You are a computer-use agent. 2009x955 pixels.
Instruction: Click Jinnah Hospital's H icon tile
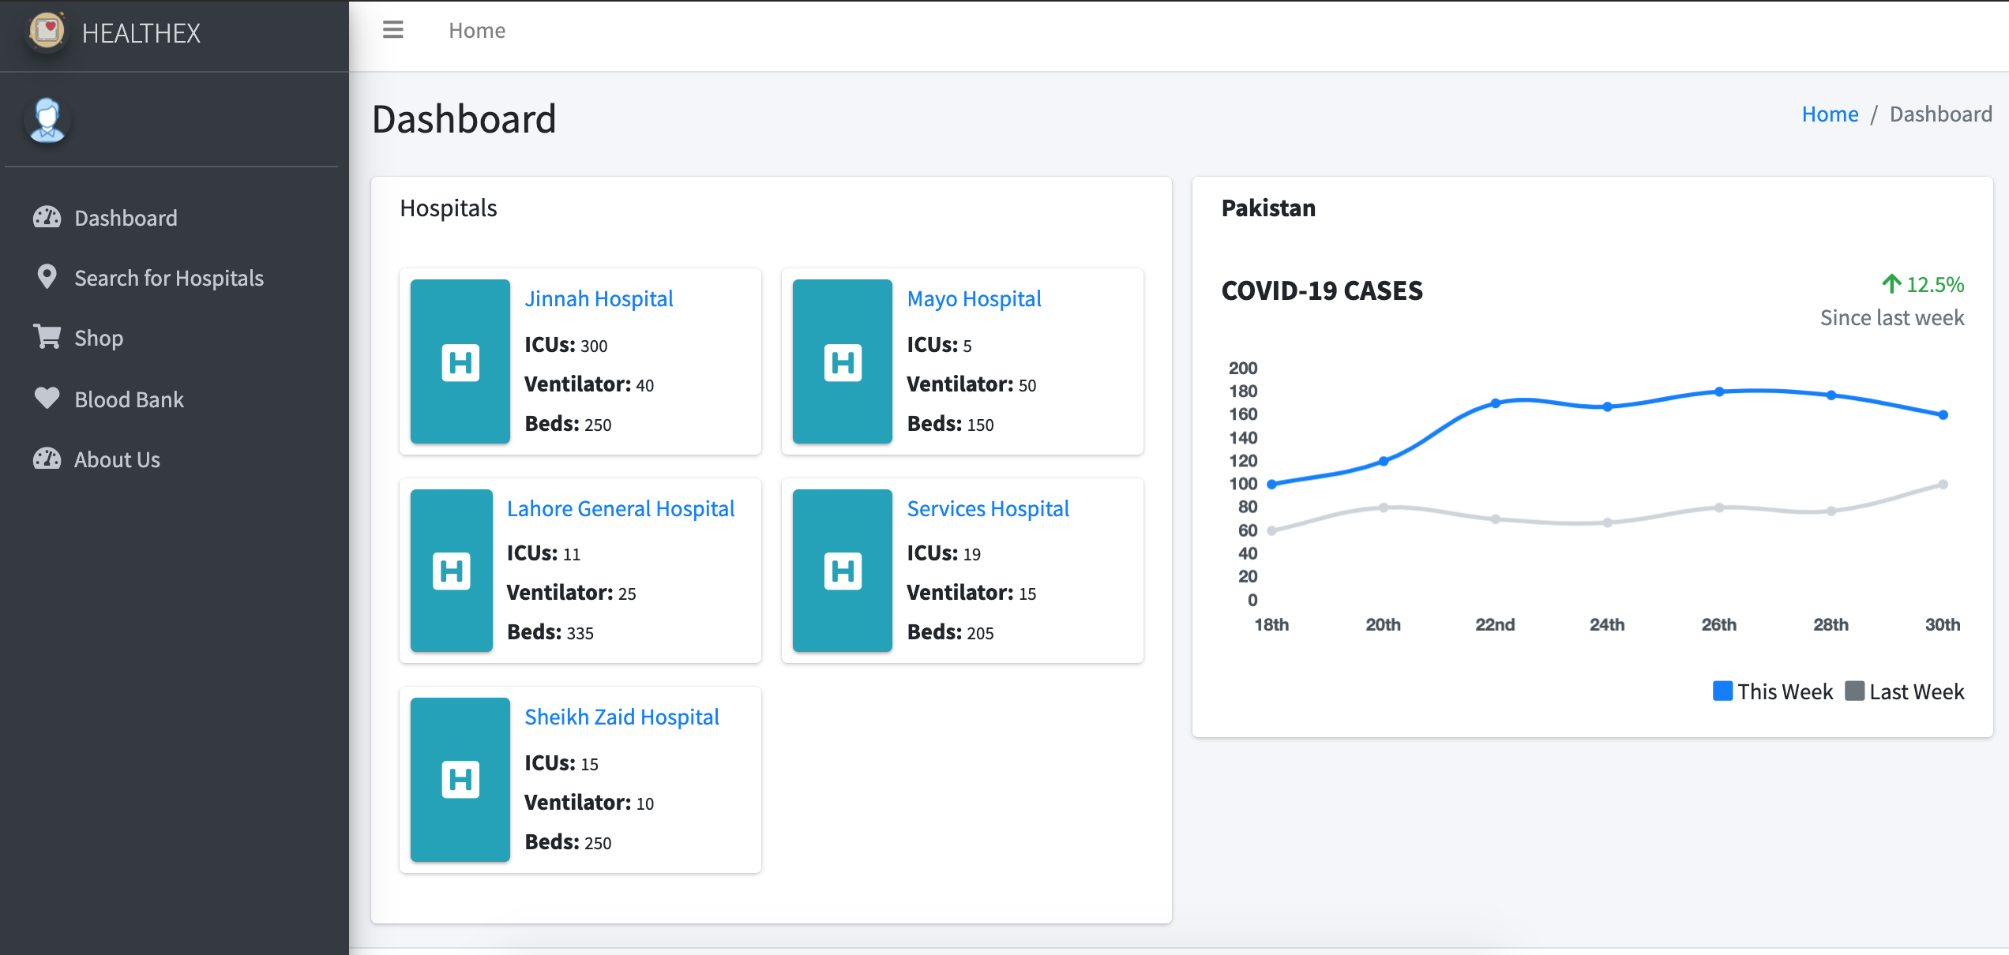coord(460,361)
